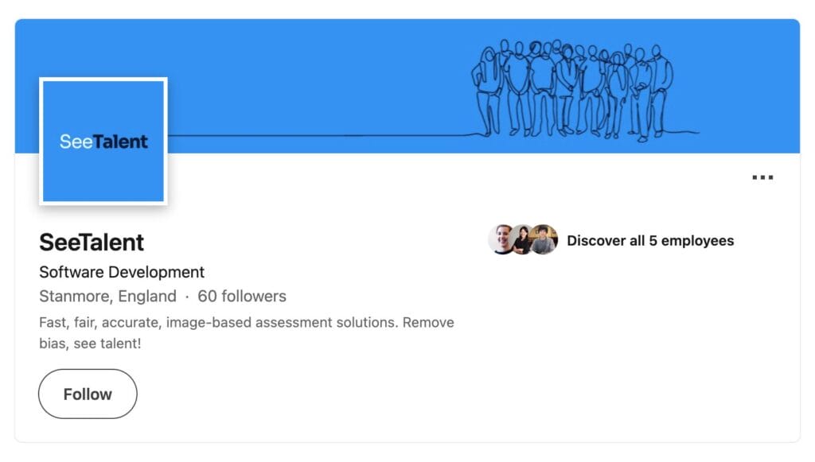Click the SeeTalent company name heading

tap(92, 242)
